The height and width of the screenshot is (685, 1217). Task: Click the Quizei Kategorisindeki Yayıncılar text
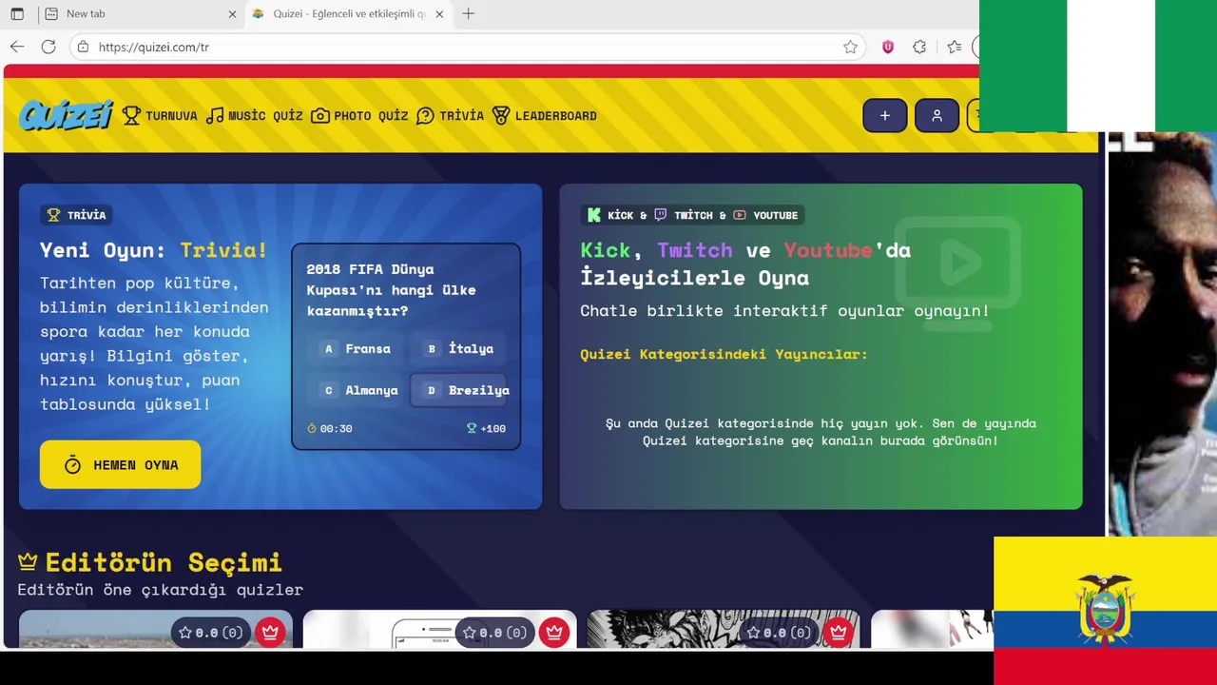pos(724,354)
